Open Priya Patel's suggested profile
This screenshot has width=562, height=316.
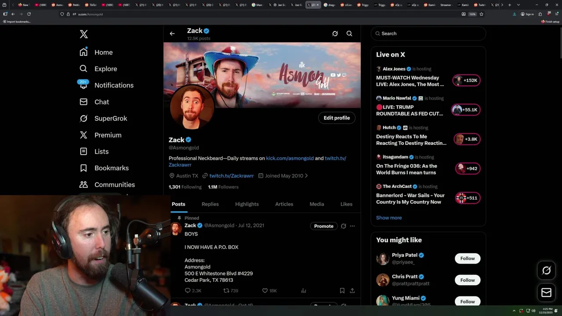point(404,255)
